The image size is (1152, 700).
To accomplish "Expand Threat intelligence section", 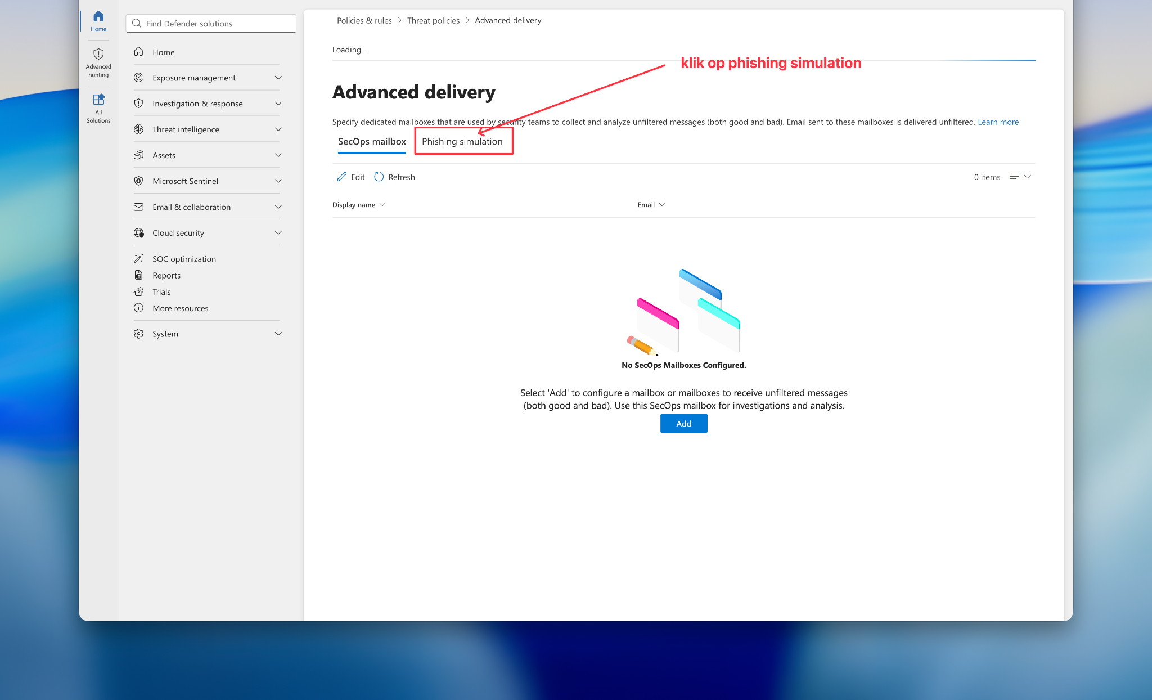I will 278,129.
